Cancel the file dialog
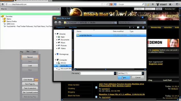Viewport: 181px width, 101px height. click(x=138, y=77)
